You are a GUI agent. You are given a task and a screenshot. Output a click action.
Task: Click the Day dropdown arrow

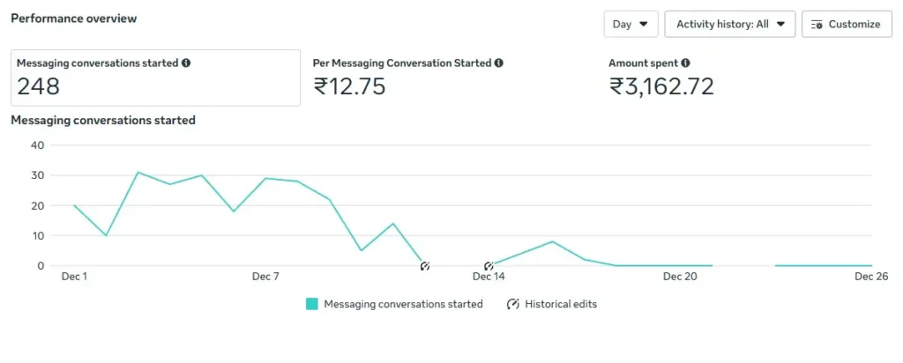(644, 25)
